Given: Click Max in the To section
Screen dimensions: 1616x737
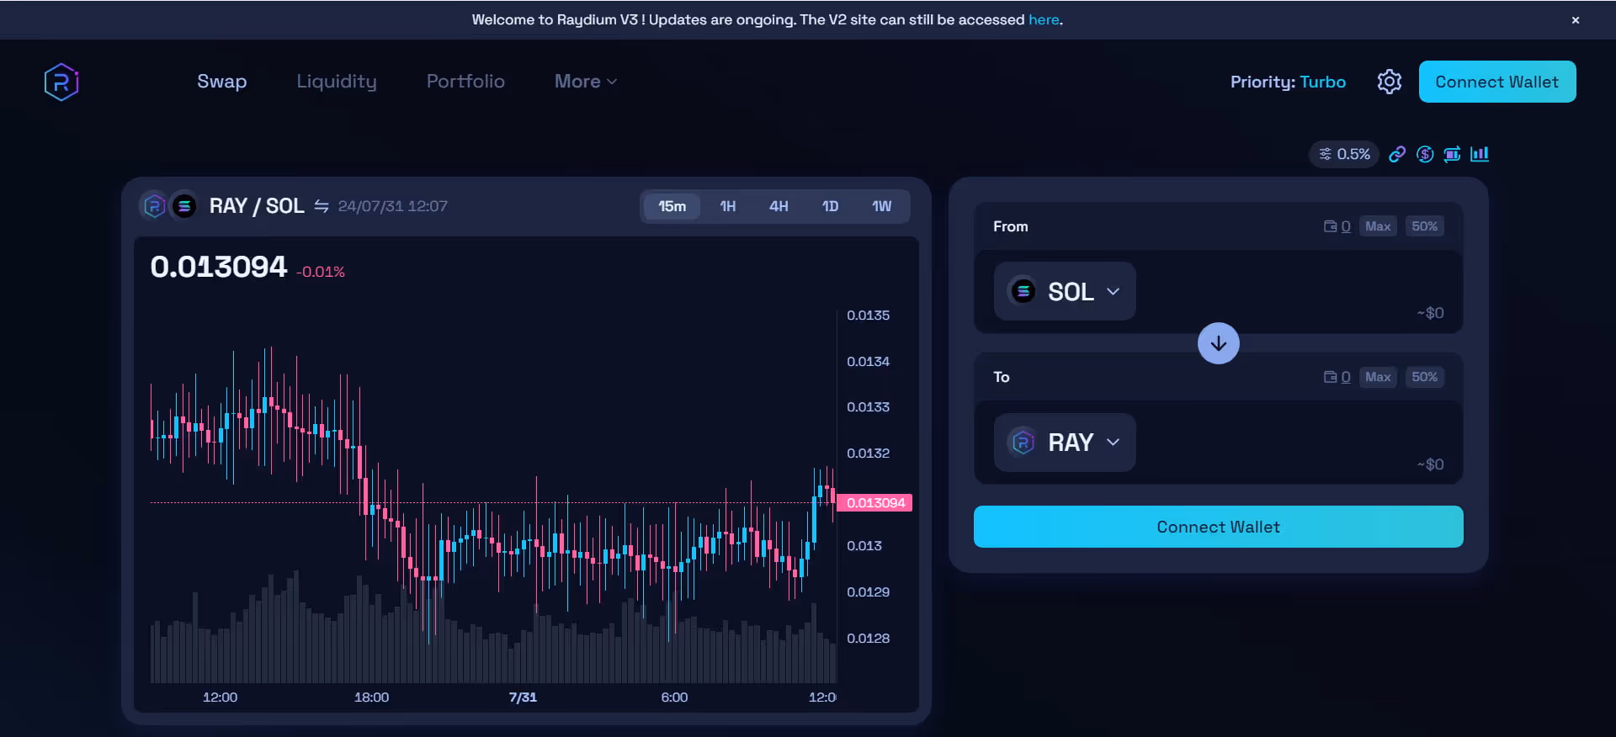Looking at the screenshot, I should 1378,377.
